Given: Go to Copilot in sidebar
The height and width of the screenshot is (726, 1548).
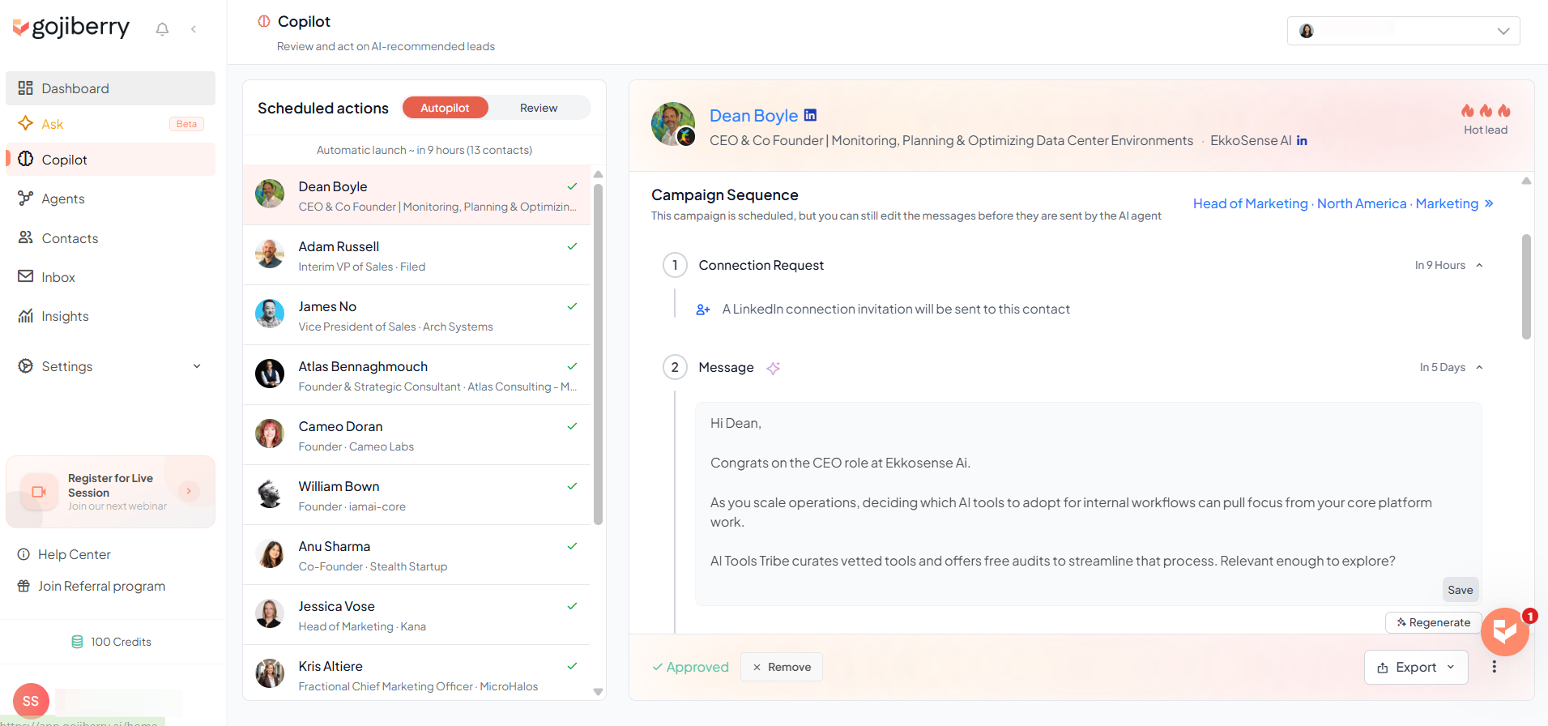Looking at the screenshot, I should tap(110, 160).
